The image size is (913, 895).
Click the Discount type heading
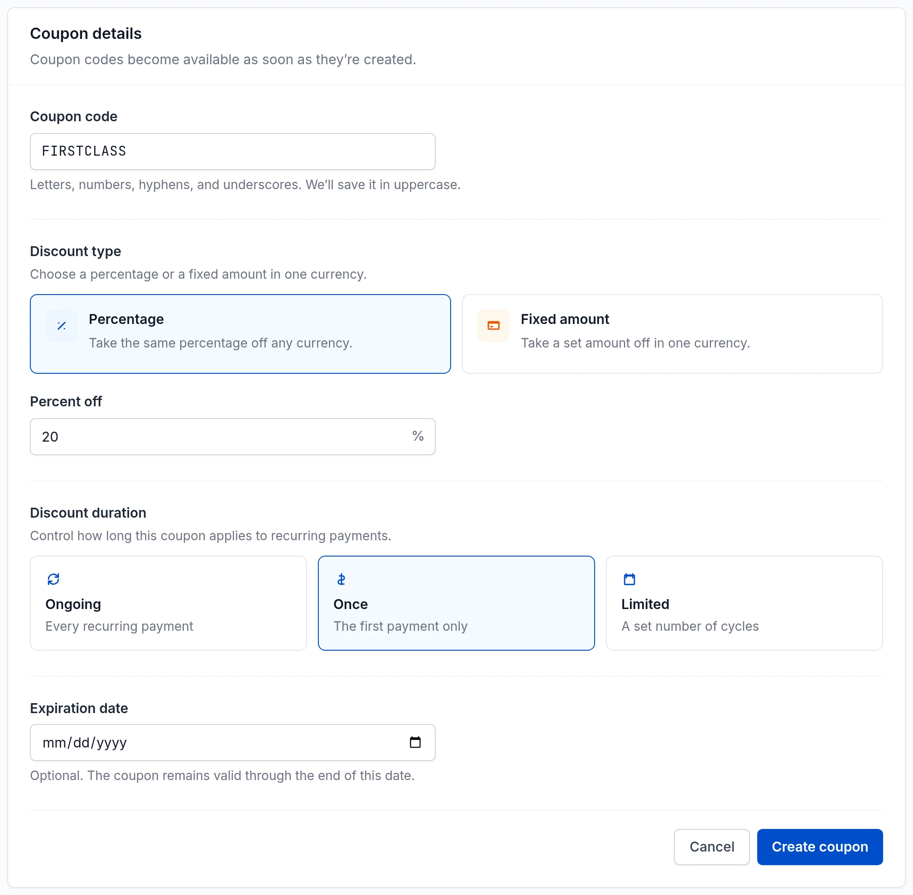76,251
